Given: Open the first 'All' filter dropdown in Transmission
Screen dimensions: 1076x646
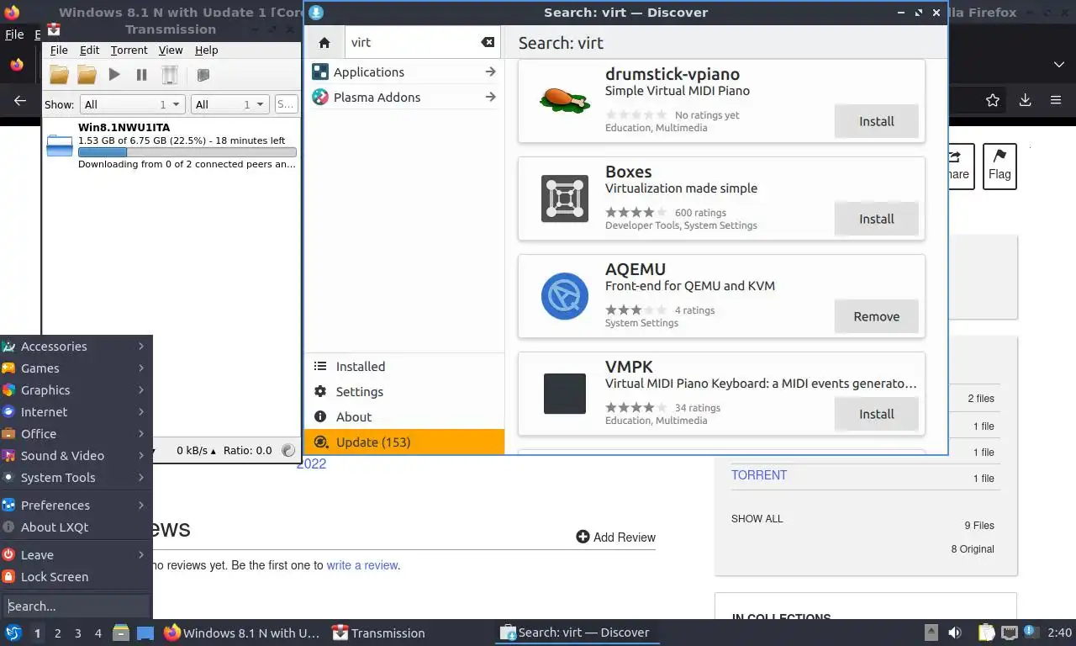Looking at the screenshot, I should click(x=132, y=104).
